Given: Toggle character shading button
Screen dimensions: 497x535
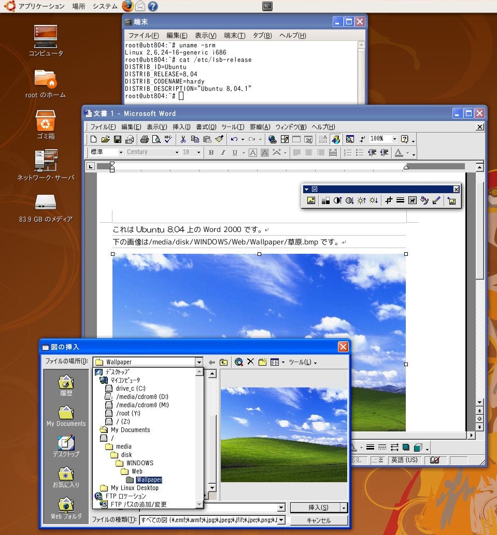Looking at the screenshot, I should [264, 152].
